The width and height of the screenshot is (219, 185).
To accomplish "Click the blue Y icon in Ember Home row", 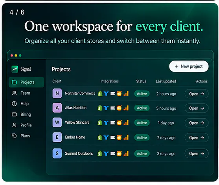I will click(106, 137).
